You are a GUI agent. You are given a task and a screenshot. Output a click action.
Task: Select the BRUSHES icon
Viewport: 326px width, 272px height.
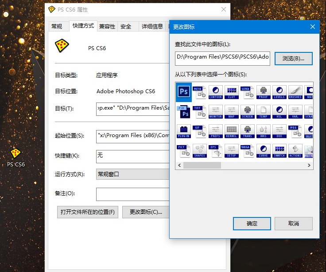(x=295, y=92)
